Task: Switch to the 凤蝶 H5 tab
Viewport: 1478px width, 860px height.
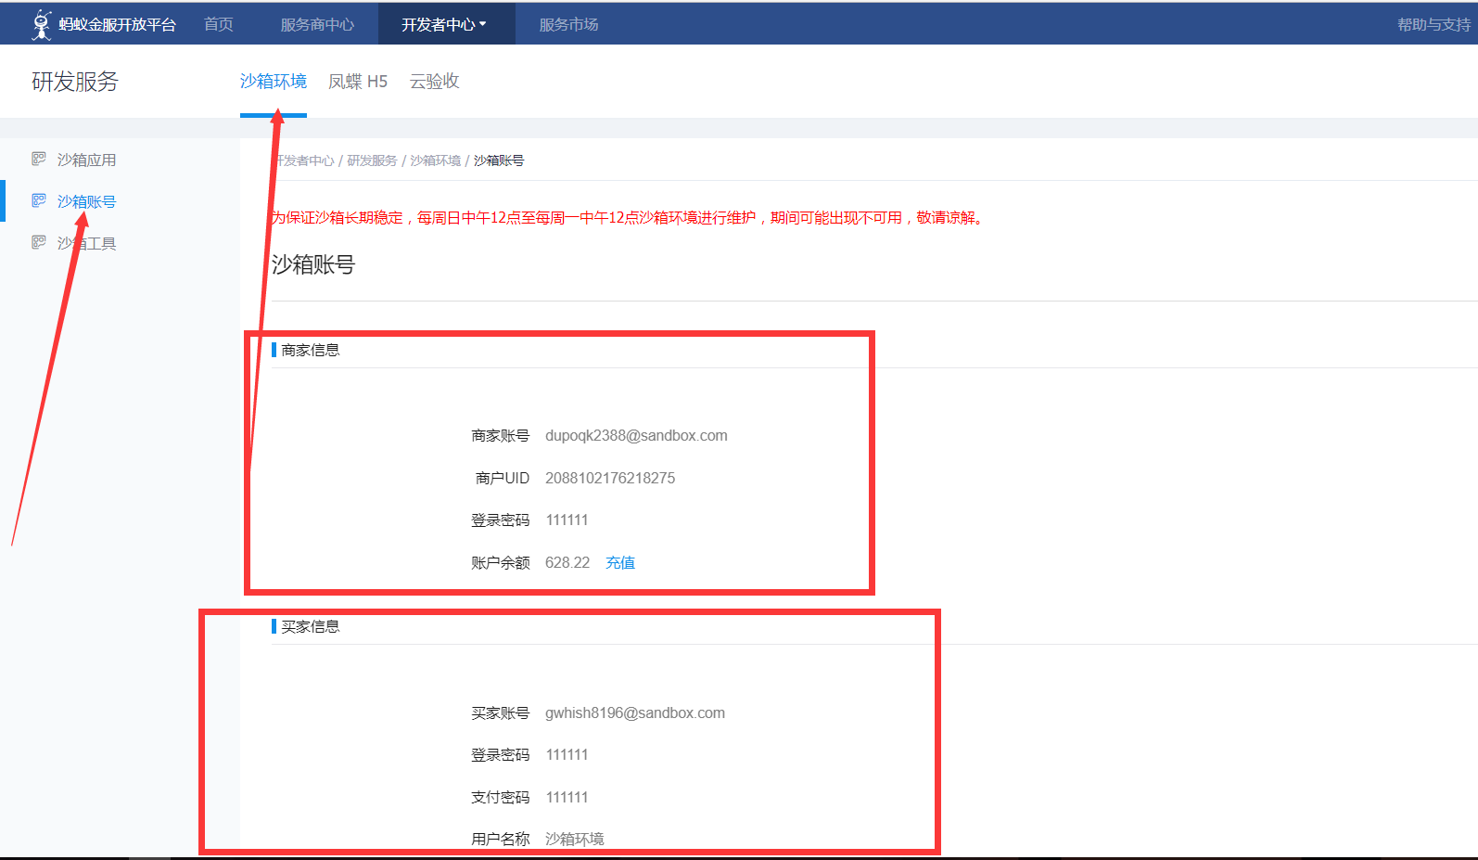Action: click(x=358, y=82)
